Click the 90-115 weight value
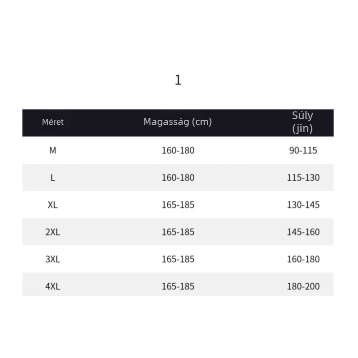This screenshot has width=358, height=358. pos(303,150)
